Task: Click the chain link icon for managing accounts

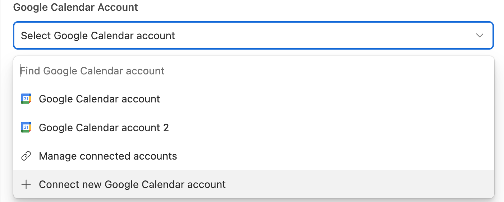Action: point(26,156)
